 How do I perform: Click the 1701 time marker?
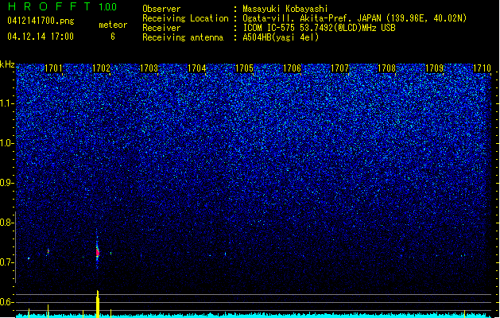pos(53,68)
